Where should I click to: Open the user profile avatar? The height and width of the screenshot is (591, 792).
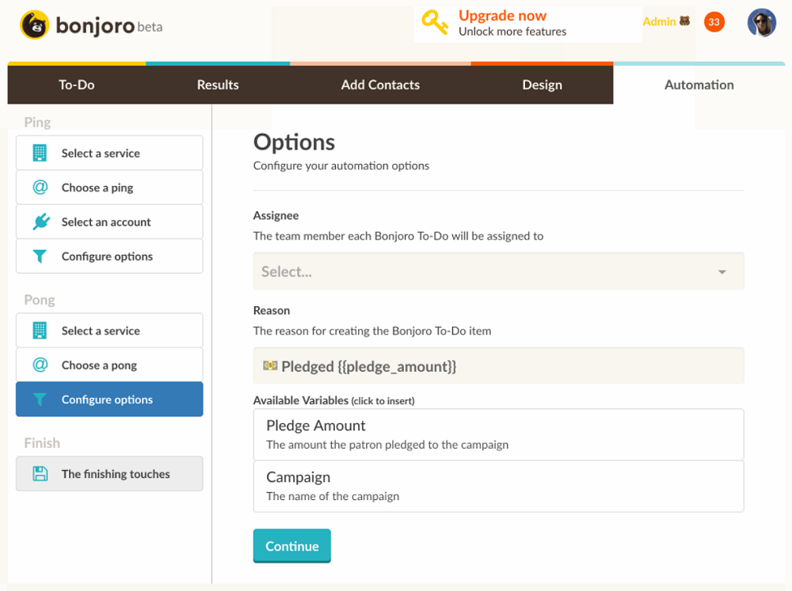click(x=761, y=23)
